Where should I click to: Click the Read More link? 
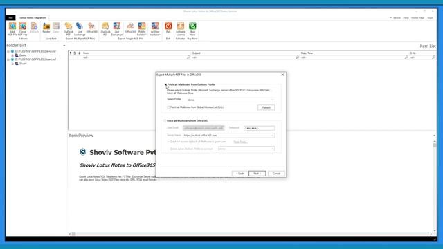click(240, 142)
